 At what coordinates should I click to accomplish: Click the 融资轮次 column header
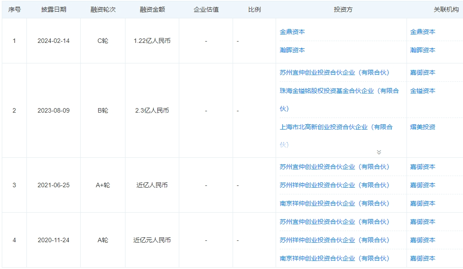(103, 9)
